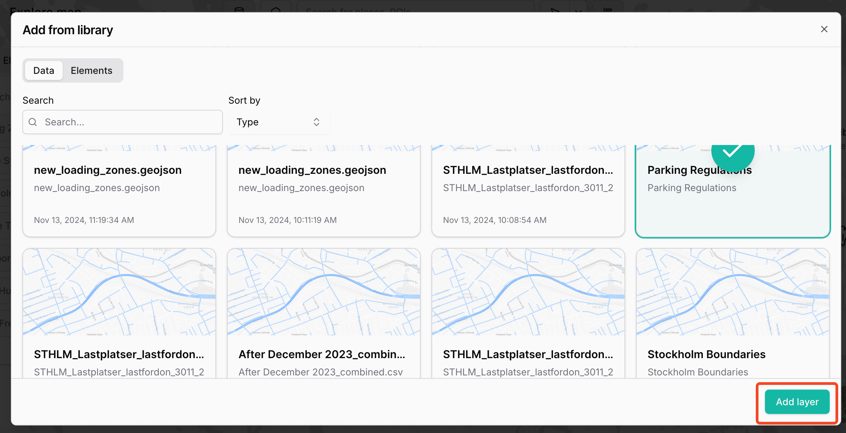Click After December 2023_combined map thumbnail
This screenshot has height=433, width=846.
324,292
